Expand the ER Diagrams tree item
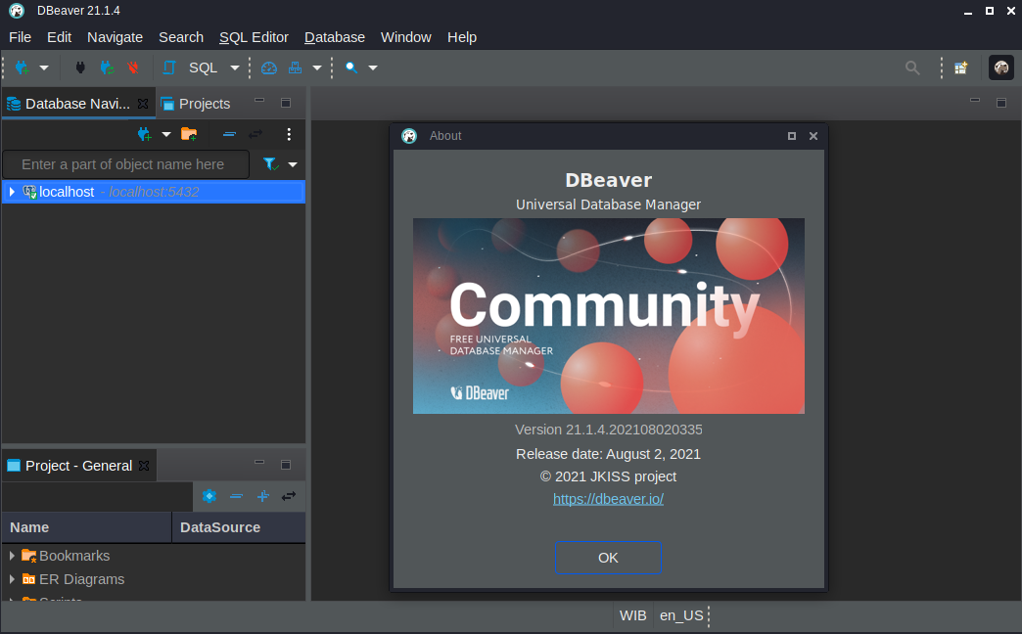1022x634 pixels. pos(10,579)
